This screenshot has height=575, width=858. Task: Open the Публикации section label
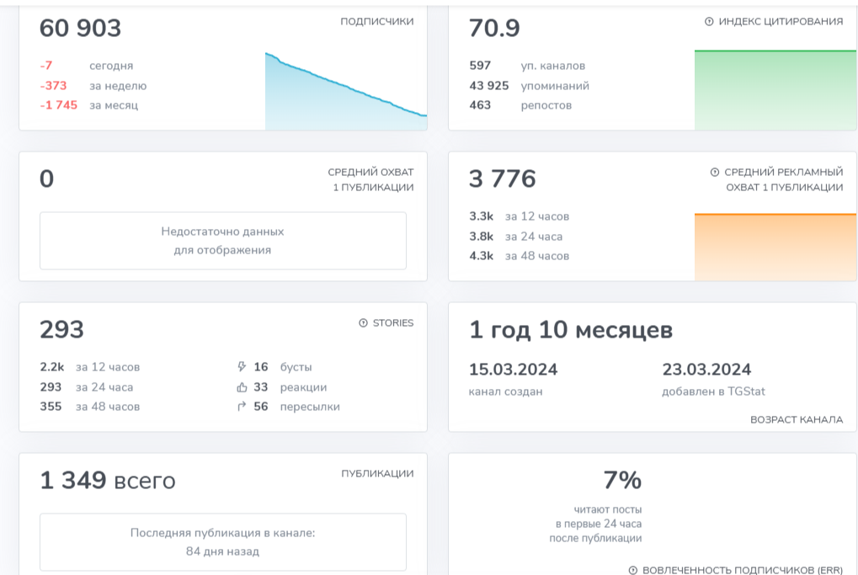pos(377,474)
